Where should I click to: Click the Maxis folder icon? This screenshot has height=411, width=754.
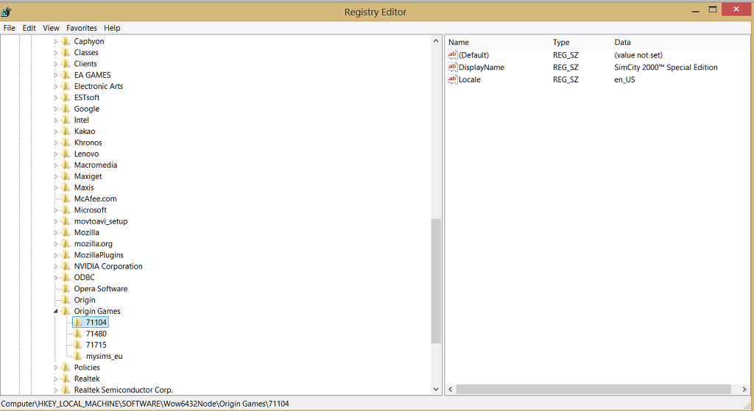[66, 187]
